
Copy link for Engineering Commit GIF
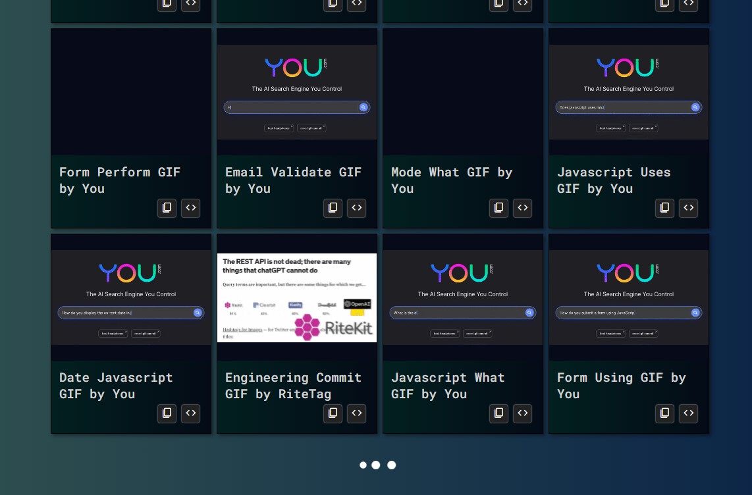tap(333, 413)
